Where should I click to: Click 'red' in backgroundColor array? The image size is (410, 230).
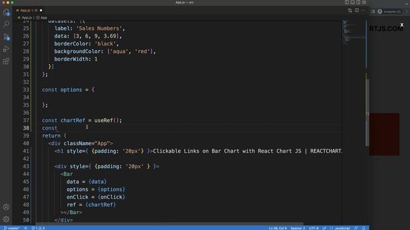click(x=142, y=51)
